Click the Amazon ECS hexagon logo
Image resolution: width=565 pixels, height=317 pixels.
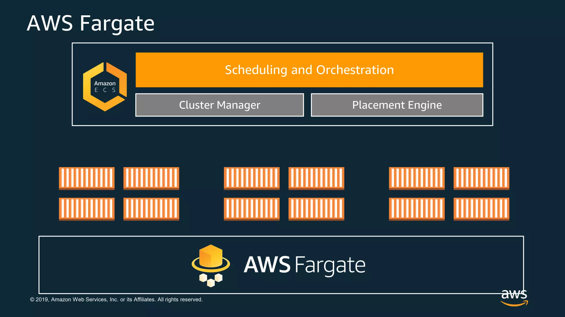click(x=105, y=87)
